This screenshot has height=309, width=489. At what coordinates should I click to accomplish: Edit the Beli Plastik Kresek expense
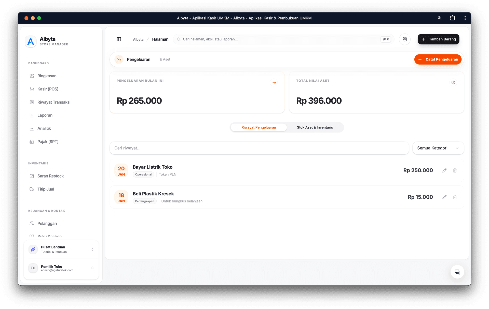444,197
